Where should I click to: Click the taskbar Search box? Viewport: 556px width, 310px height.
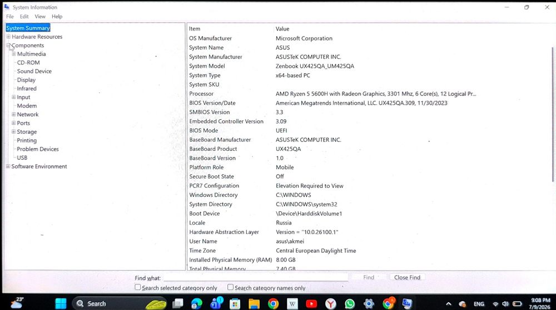coord(120,303)
